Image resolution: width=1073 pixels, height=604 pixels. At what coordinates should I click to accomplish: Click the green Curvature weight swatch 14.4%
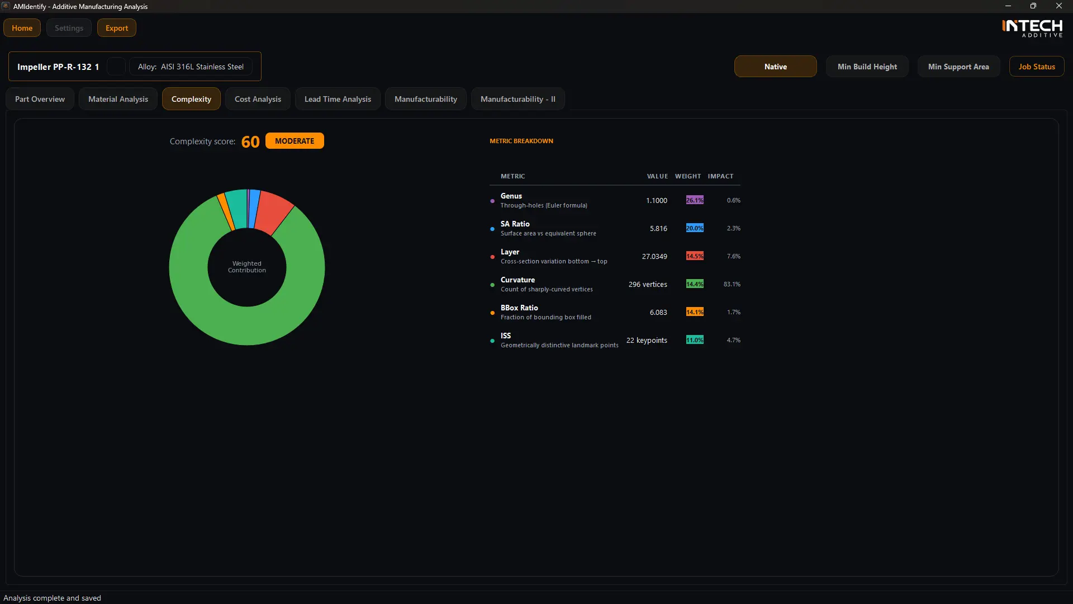pos(695,284)
